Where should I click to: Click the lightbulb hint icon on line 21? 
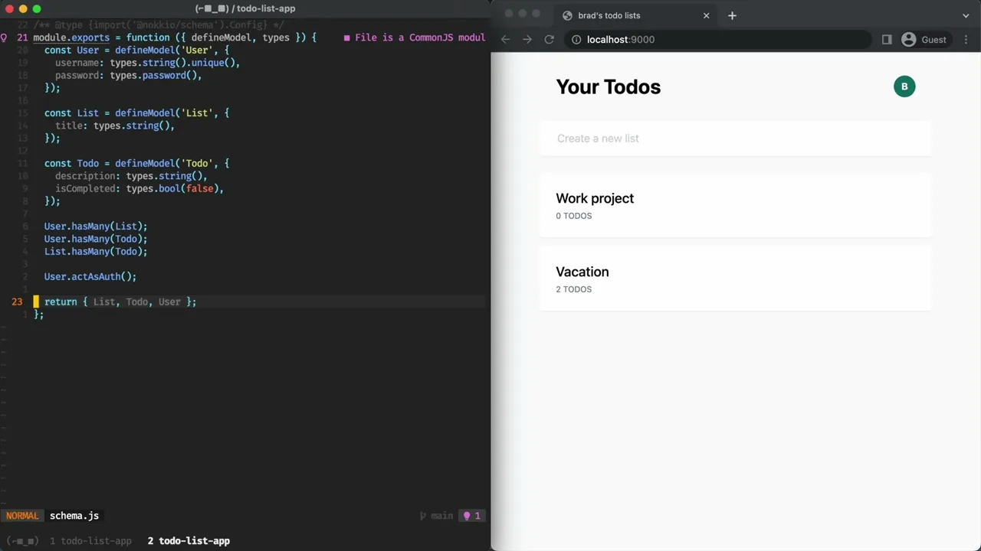click(x=5, y=37)
